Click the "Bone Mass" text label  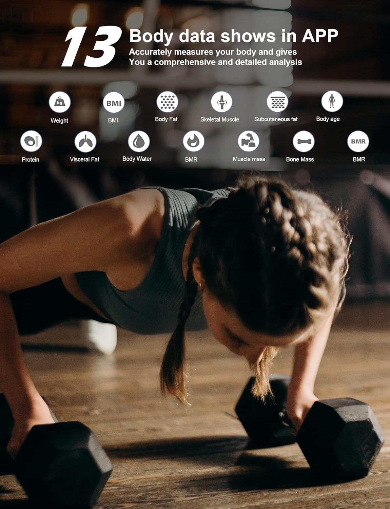[300, 159]
